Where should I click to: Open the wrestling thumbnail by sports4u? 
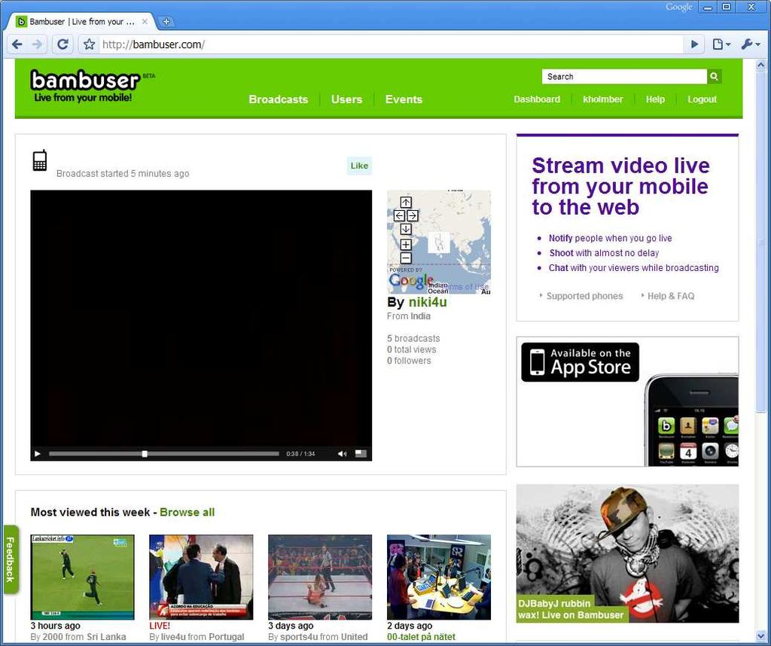(320, 577)
